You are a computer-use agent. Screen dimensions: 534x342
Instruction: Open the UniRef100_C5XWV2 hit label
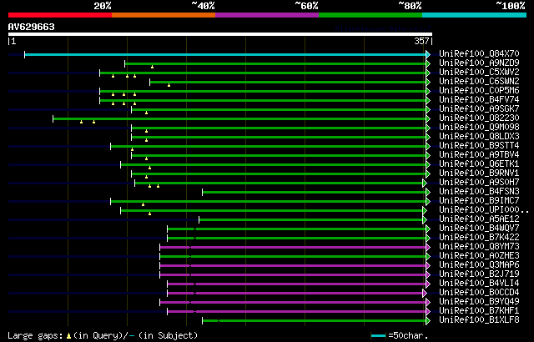[x=479, y=72]
